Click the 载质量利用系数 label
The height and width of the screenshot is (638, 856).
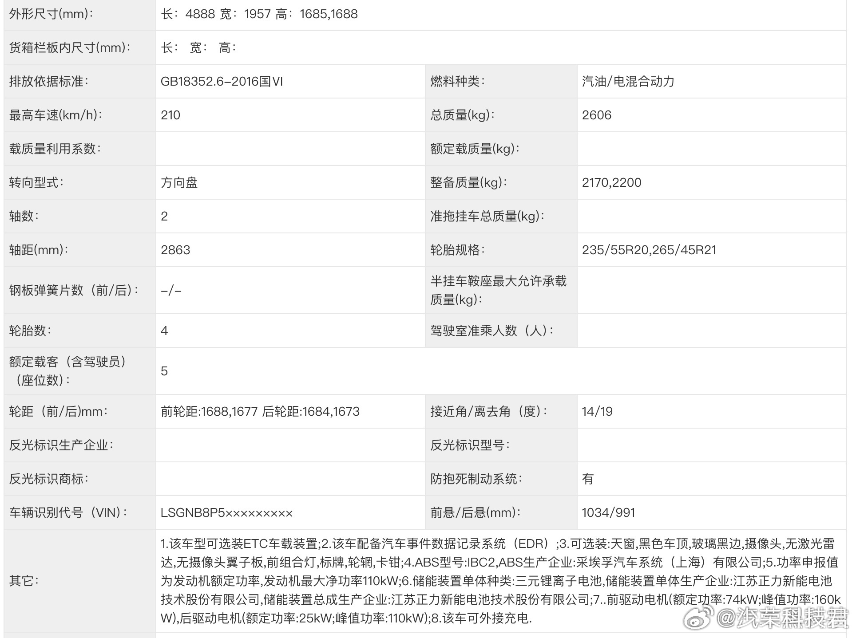point(55,149)
